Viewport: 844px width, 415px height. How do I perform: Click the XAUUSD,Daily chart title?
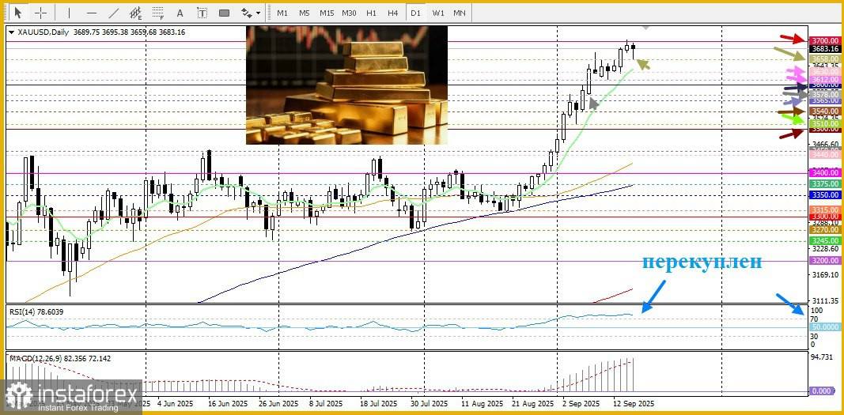click(43, 32)
